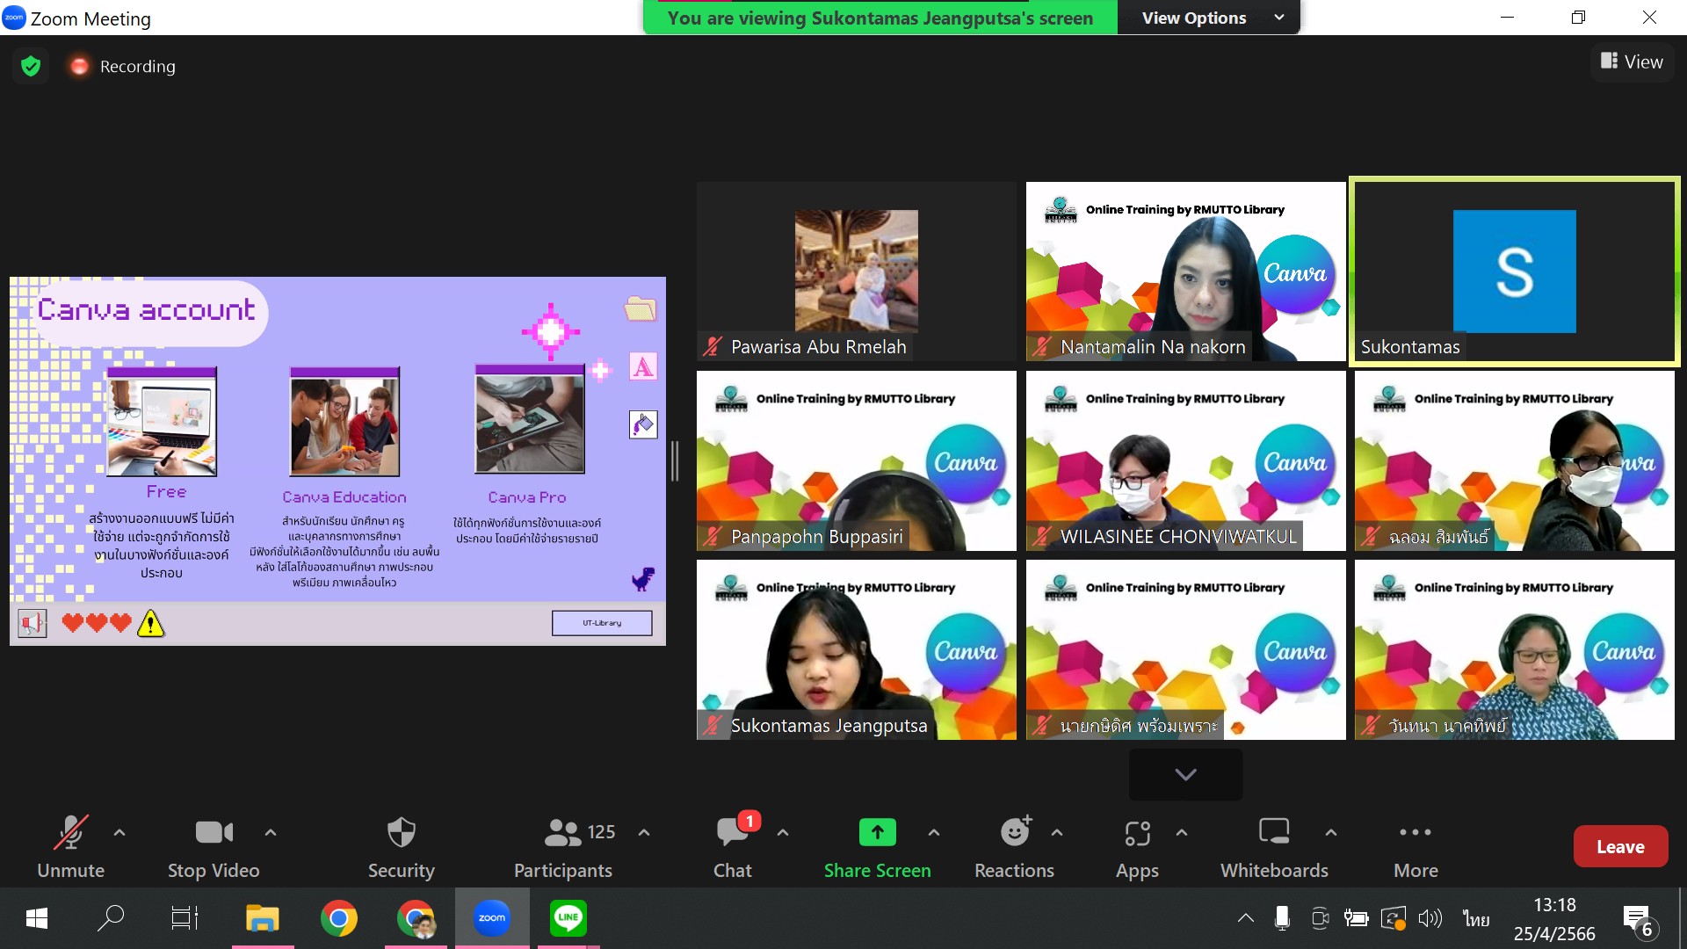The image size is (1687, 949).
Task: Click the Recording indicator
Action: tap(123, 66)
